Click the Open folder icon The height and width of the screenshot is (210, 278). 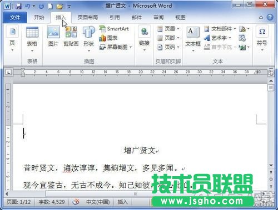[59, 7]
